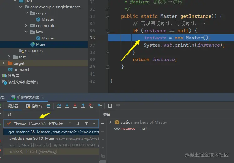
Task: Switch to the 调试器 debugger tab
Action: click(x=13, y=106)
